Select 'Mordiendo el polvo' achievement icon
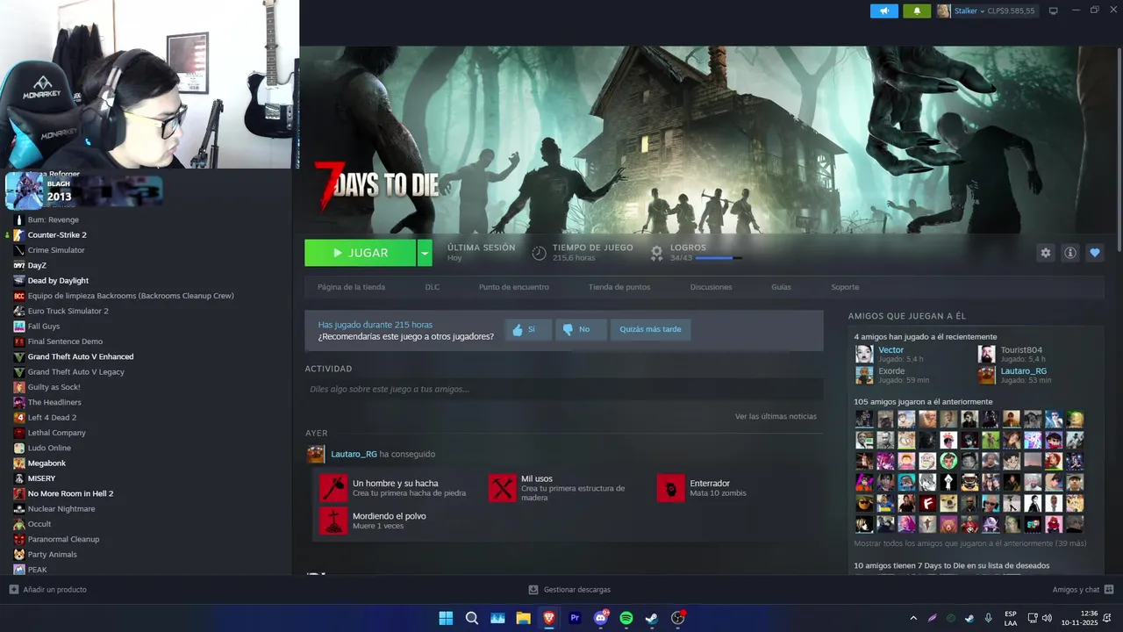1123x632 pixels. point(333,521)
